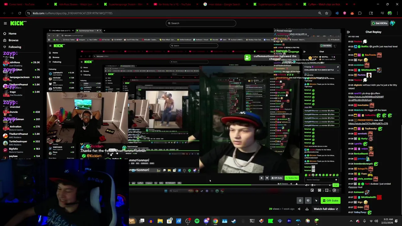
Task: Click the Gift Subs button
Action: [330, 201]
